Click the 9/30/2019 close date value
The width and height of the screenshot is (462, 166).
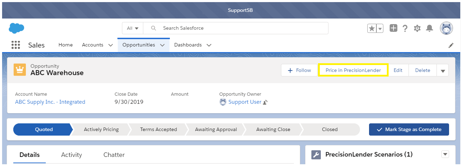click(x=129, y=102)
